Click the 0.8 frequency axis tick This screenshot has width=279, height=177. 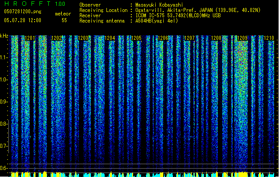coord(4,124)
